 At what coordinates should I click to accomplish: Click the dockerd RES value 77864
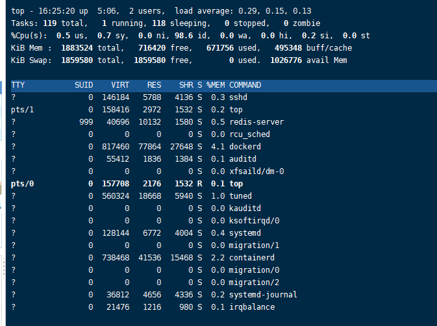[150, 147]
